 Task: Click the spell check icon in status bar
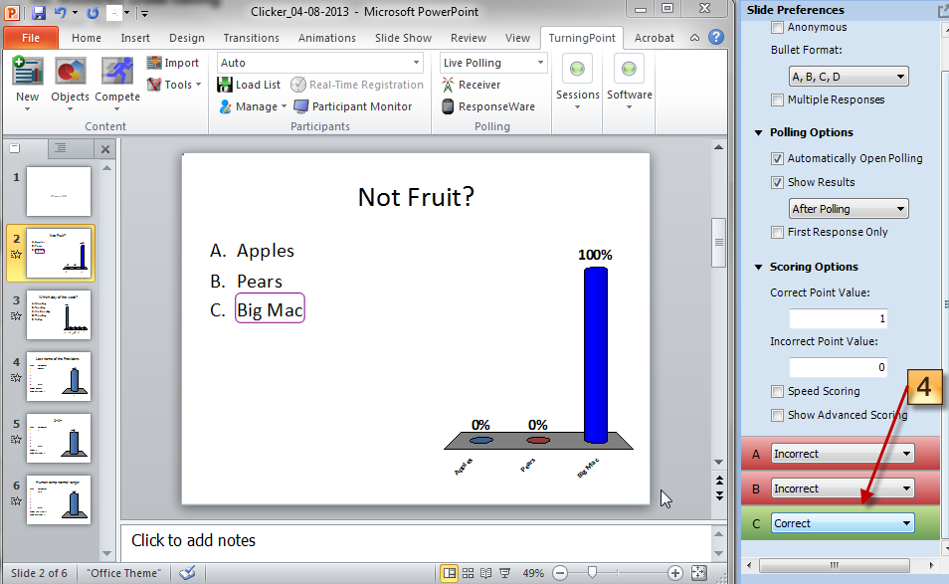click(188, 572)
